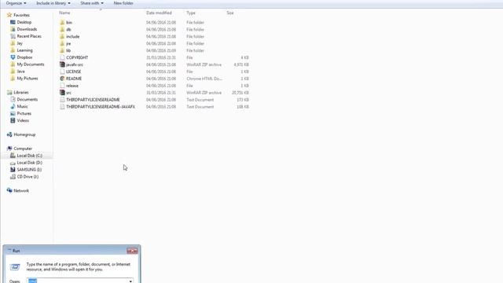Image resolution: width=503 pixels, height=283 pixels.
Task: Click the Text Document type of THIRDPARTYLICENSEREADME
Action: [x=200, y=100]
